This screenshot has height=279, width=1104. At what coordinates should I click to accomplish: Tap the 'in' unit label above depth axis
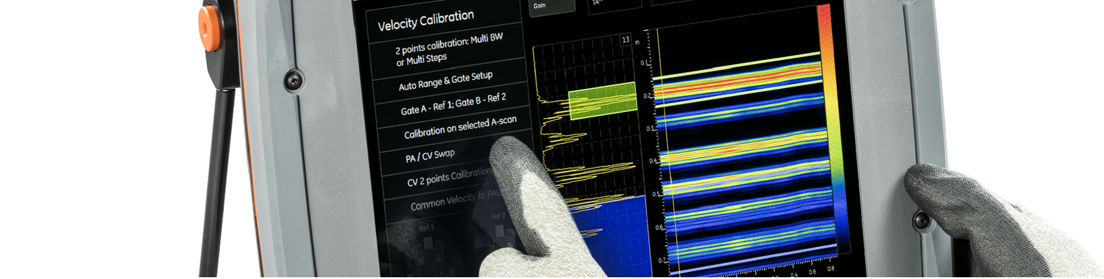tap(637, 42)
